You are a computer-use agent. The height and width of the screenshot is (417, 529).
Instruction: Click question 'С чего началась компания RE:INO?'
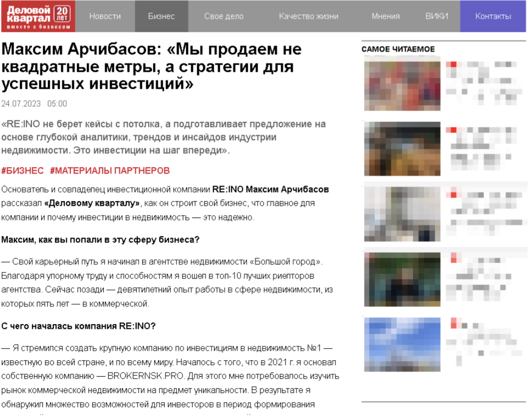78,326
